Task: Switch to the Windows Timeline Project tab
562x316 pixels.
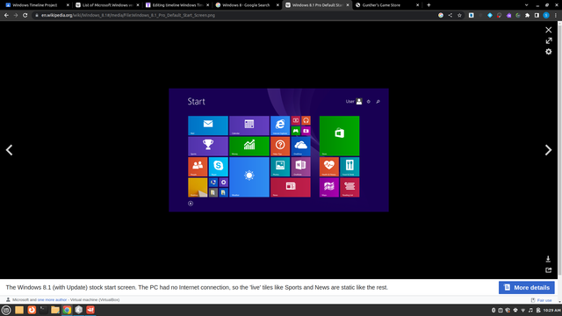Action: (x=37, y=5)
